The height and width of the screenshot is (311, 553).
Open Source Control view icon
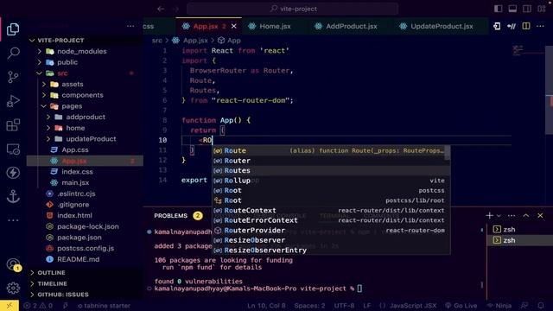pyautogui.click(x=13, y=77)
